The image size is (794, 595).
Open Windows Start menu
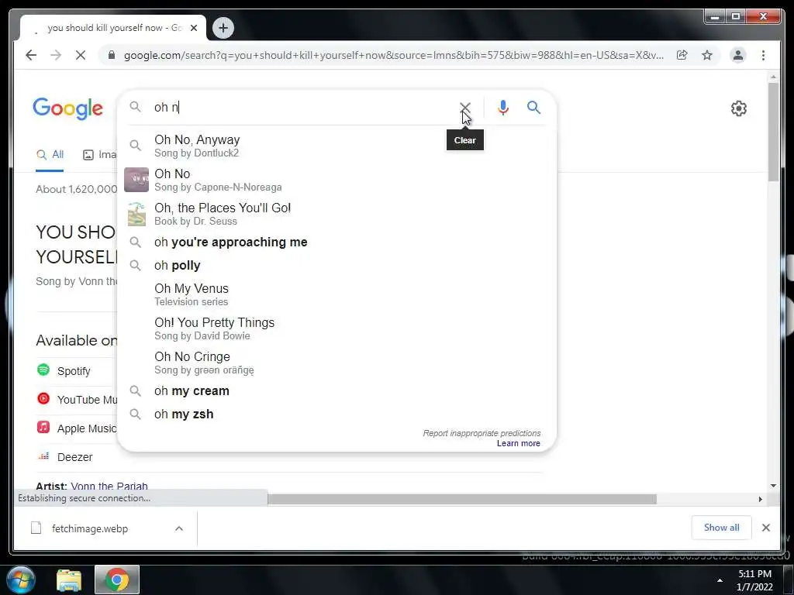pyautogui.click(x=21, y=580)
